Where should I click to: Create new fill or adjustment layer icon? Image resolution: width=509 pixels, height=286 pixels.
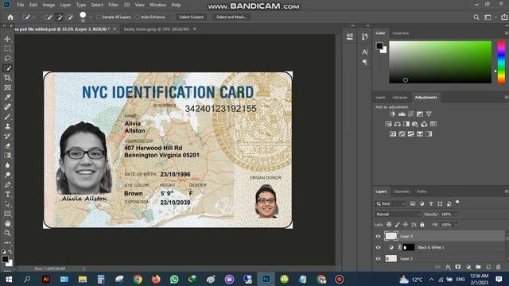[468, 267]
